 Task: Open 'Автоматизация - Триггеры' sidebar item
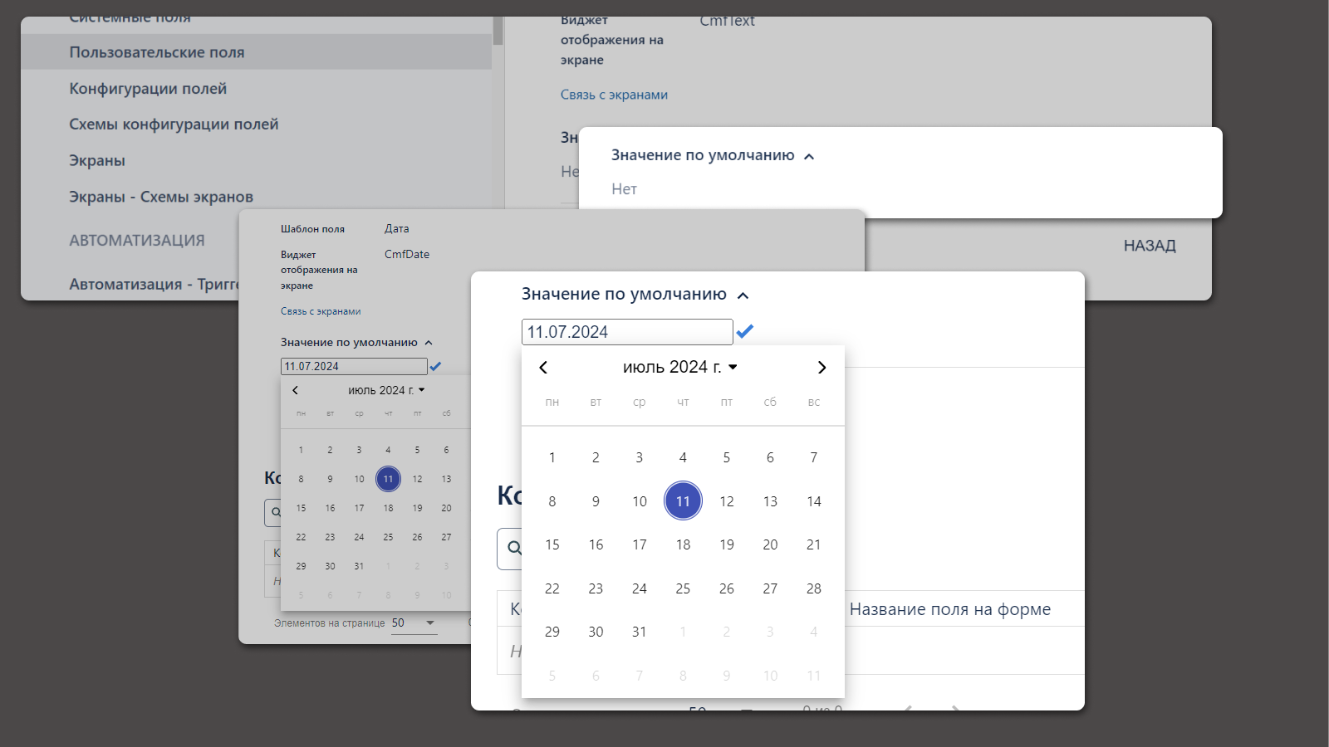click(154, 284)
